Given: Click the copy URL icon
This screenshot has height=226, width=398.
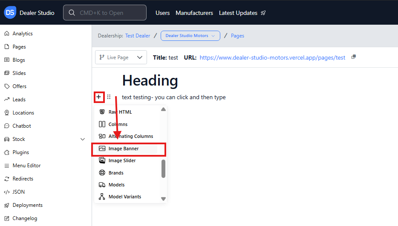Looking at the screenshot, I should click(x=353, y=57).
